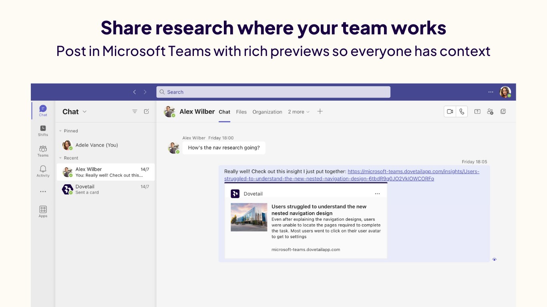This screenshot has width=547, height=307.
Task: Open Teams in the left rail
Action: point(43,151)
